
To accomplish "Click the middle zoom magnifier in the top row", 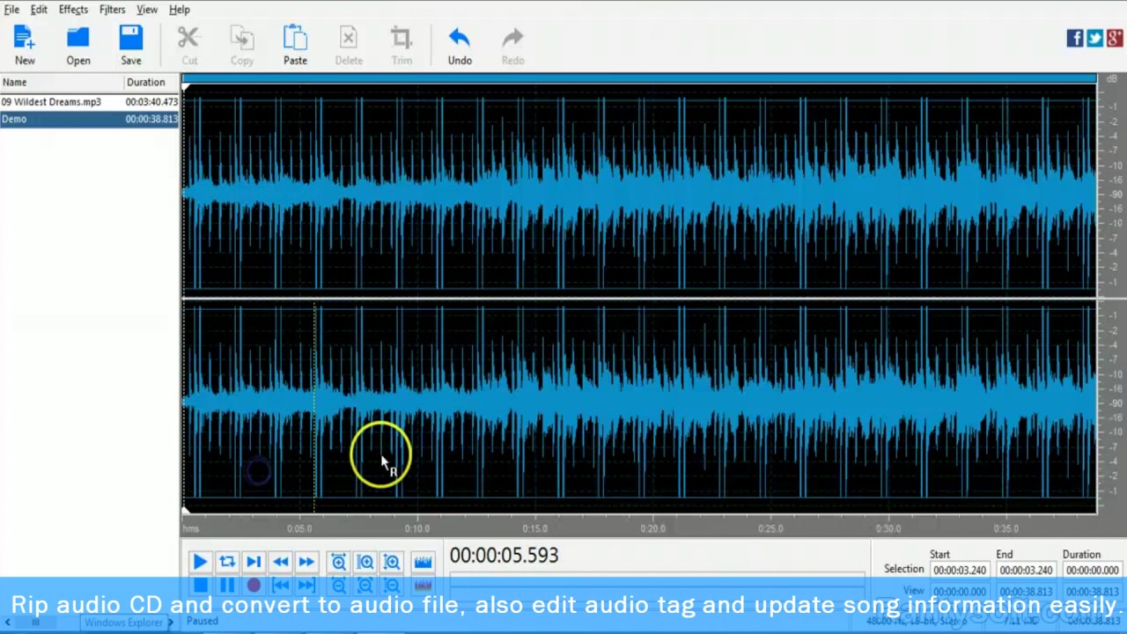I will (365, 562).
